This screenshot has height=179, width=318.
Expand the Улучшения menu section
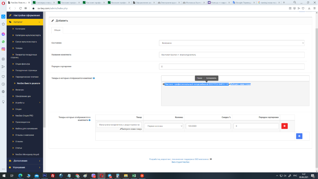(25, 167)
